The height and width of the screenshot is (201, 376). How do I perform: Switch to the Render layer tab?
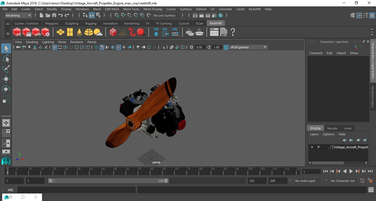(332, 128)
